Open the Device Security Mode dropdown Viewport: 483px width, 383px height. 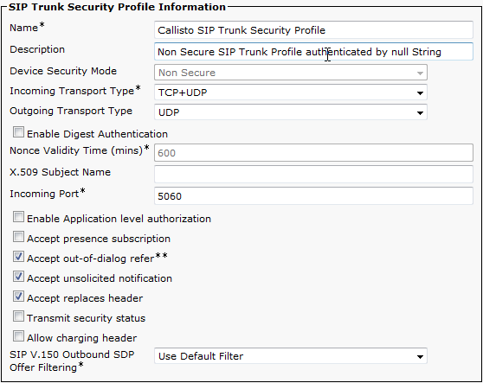pos(291,73)
